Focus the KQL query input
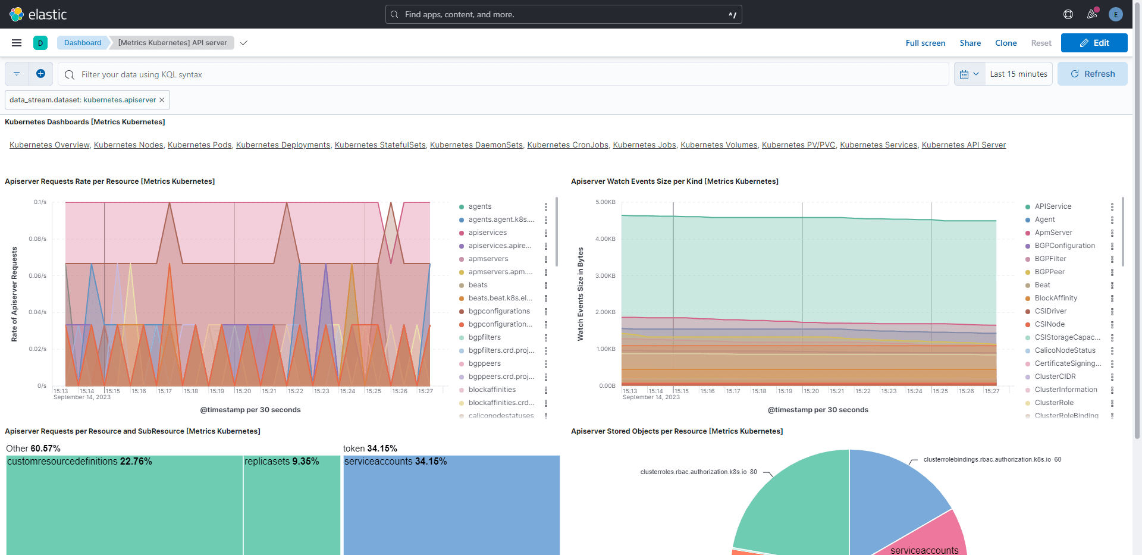Screen dimensions: 1142x555 (503, 74)
